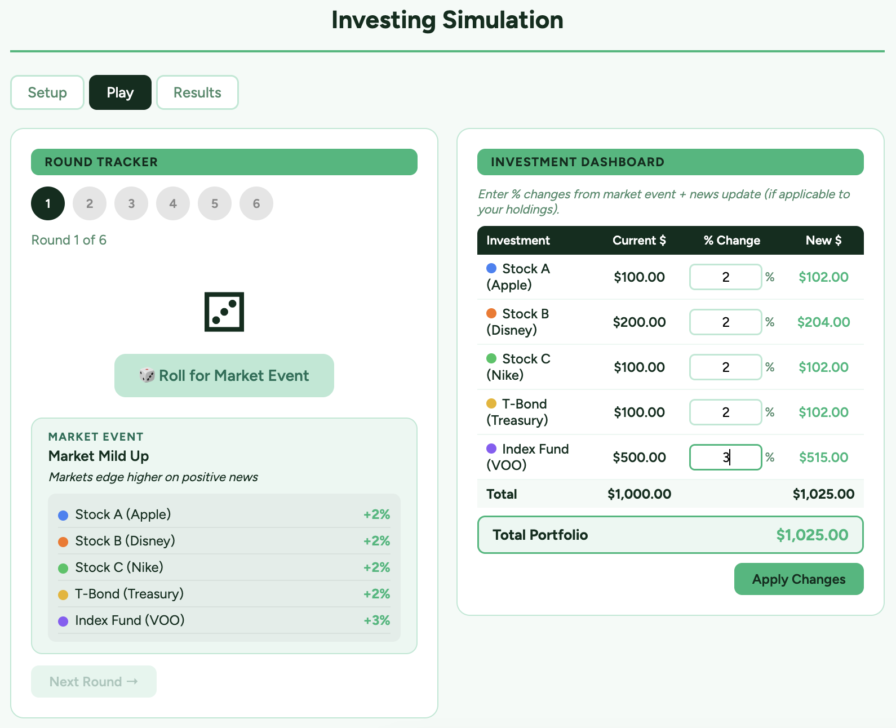
Task: Click blue dot in Market Event list
Action: point(63,515)
